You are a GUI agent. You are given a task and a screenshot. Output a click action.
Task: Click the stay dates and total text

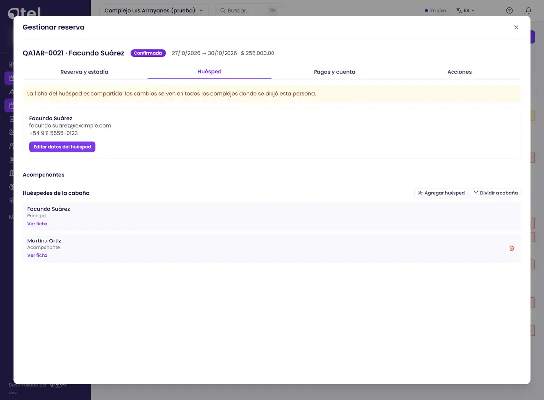[x=223, y=53]
